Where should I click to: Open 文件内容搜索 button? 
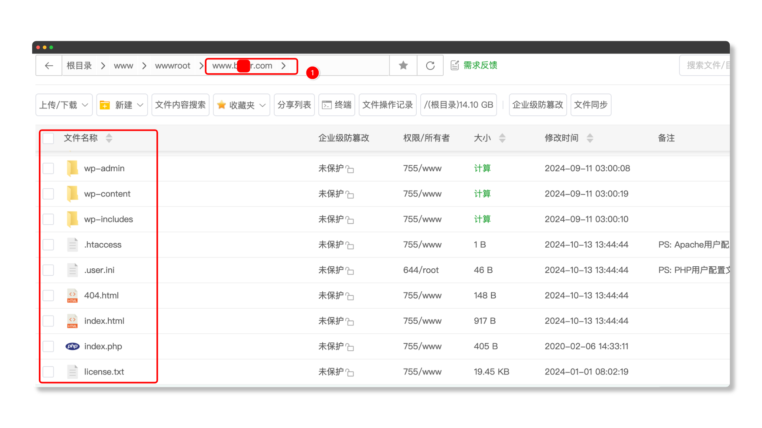[x=180, y=105]
